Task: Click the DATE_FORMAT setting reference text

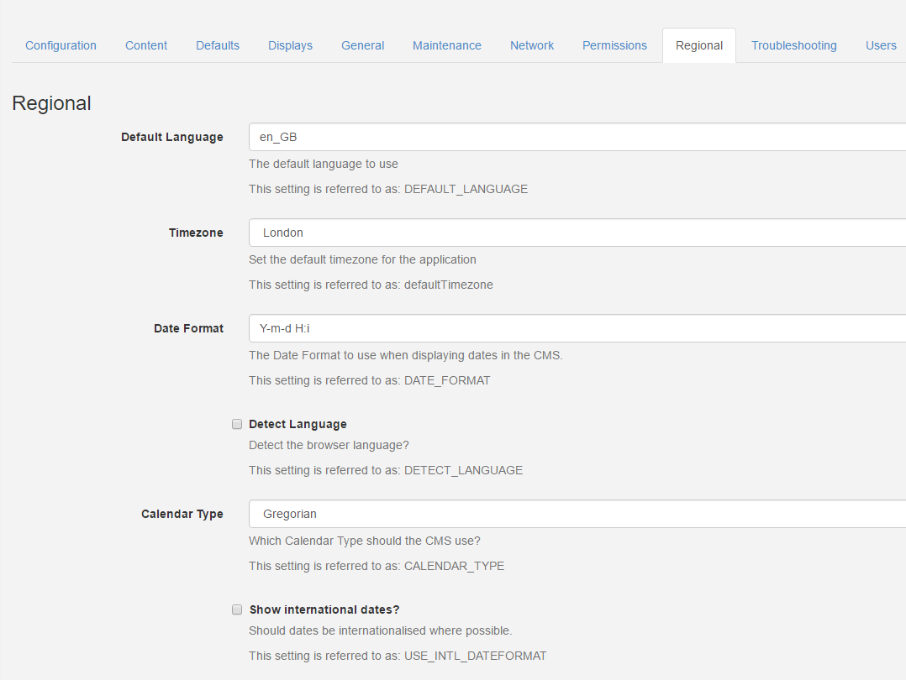Action: pos(369,380)
